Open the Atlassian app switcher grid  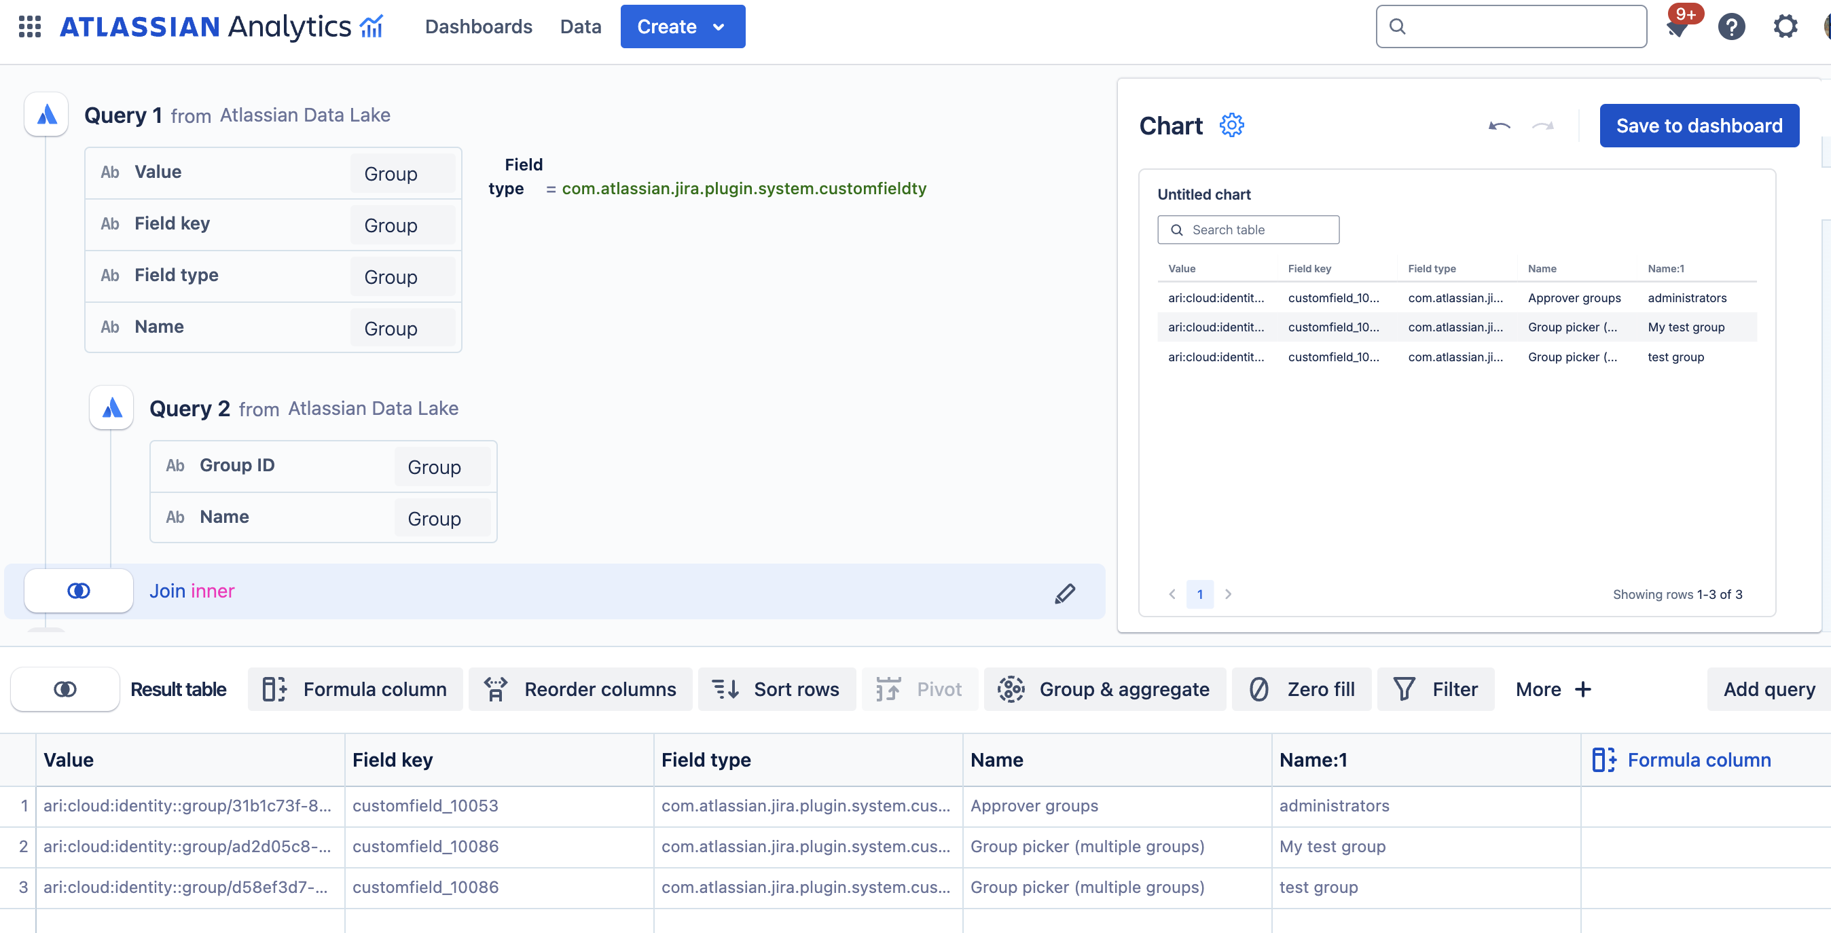click(30, 26)
